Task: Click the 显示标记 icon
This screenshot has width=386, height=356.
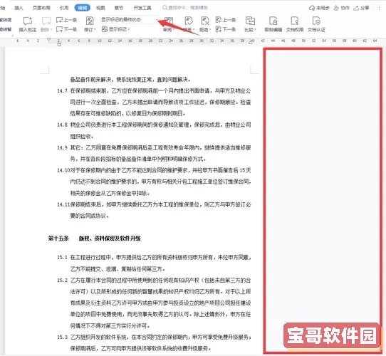Action: pos(105,29)
